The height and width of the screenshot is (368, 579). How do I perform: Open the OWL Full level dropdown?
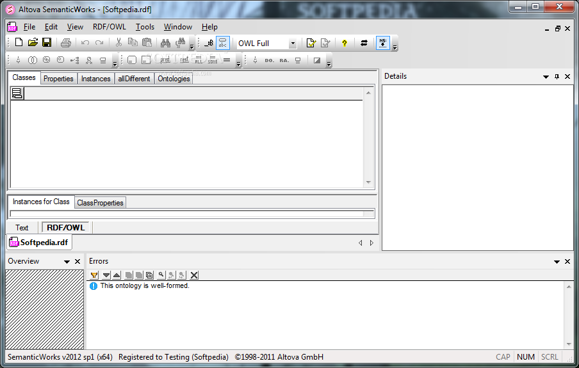pos(293,44)
